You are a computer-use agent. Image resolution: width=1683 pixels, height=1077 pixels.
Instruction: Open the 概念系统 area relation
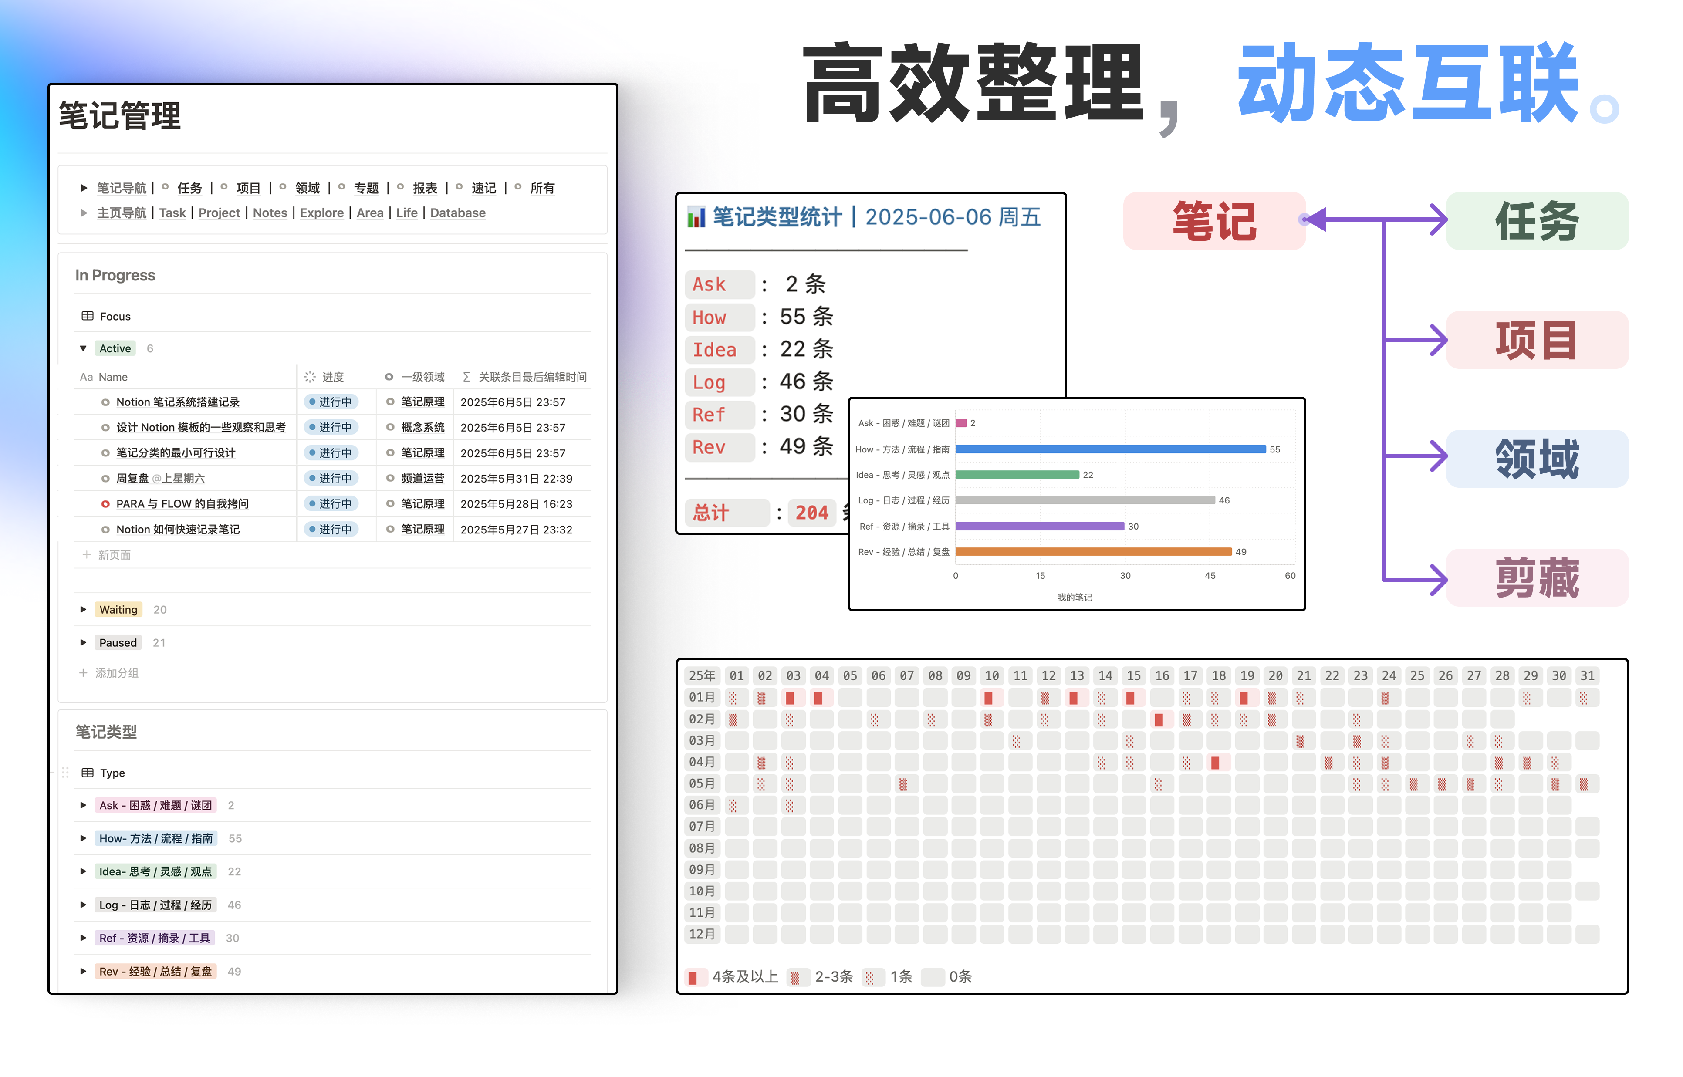422,427
